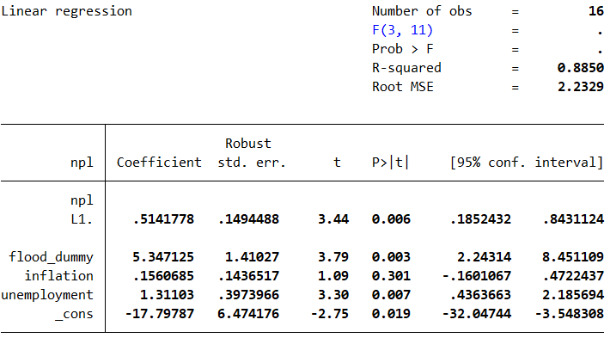Select inflation lower bound -.1601067
Screen dimensions: 610x338
pyautogui.click(x=476, y=276)
